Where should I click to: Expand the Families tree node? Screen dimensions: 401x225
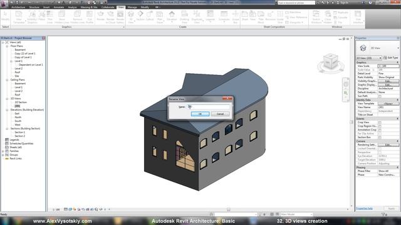(x=3, y=151)
